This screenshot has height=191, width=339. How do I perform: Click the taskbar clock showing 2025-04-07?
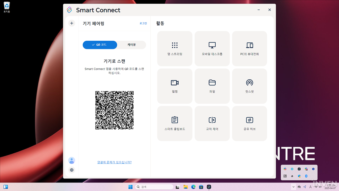[330, 187]
